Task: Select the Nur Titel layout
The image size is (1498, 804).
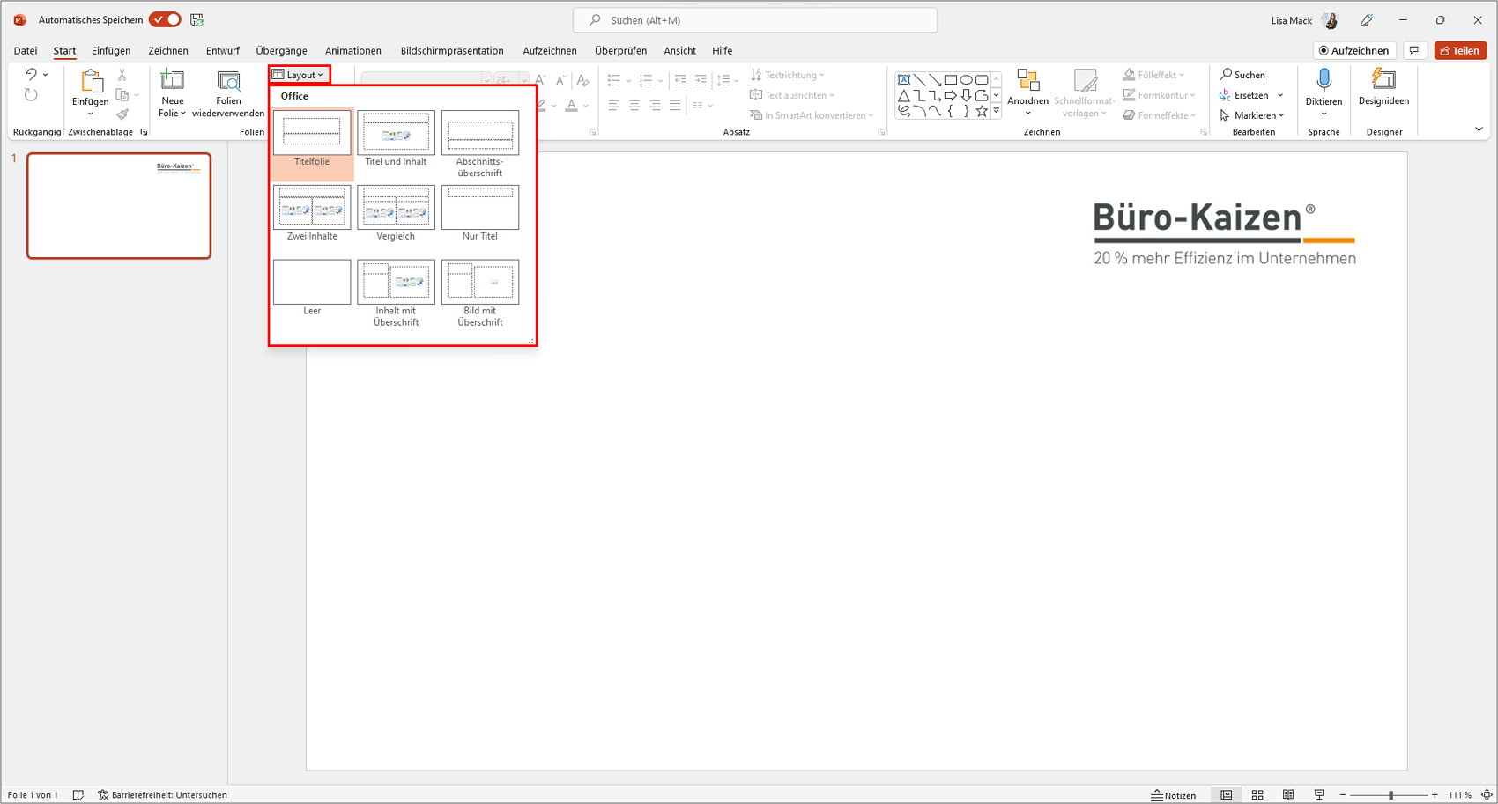Action: click(480, 213)
